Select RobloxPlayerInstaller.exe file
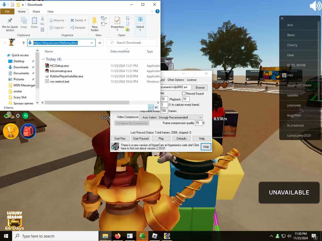The height and width of the screenshot is (241, 322). point(66,76)
